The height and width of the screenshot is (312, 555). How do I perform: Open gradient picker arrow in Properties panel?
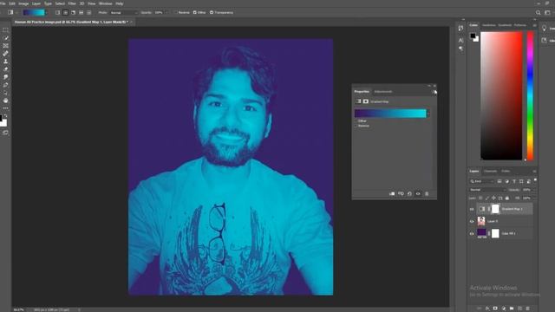pyautogui.click(x=428, y=114)
